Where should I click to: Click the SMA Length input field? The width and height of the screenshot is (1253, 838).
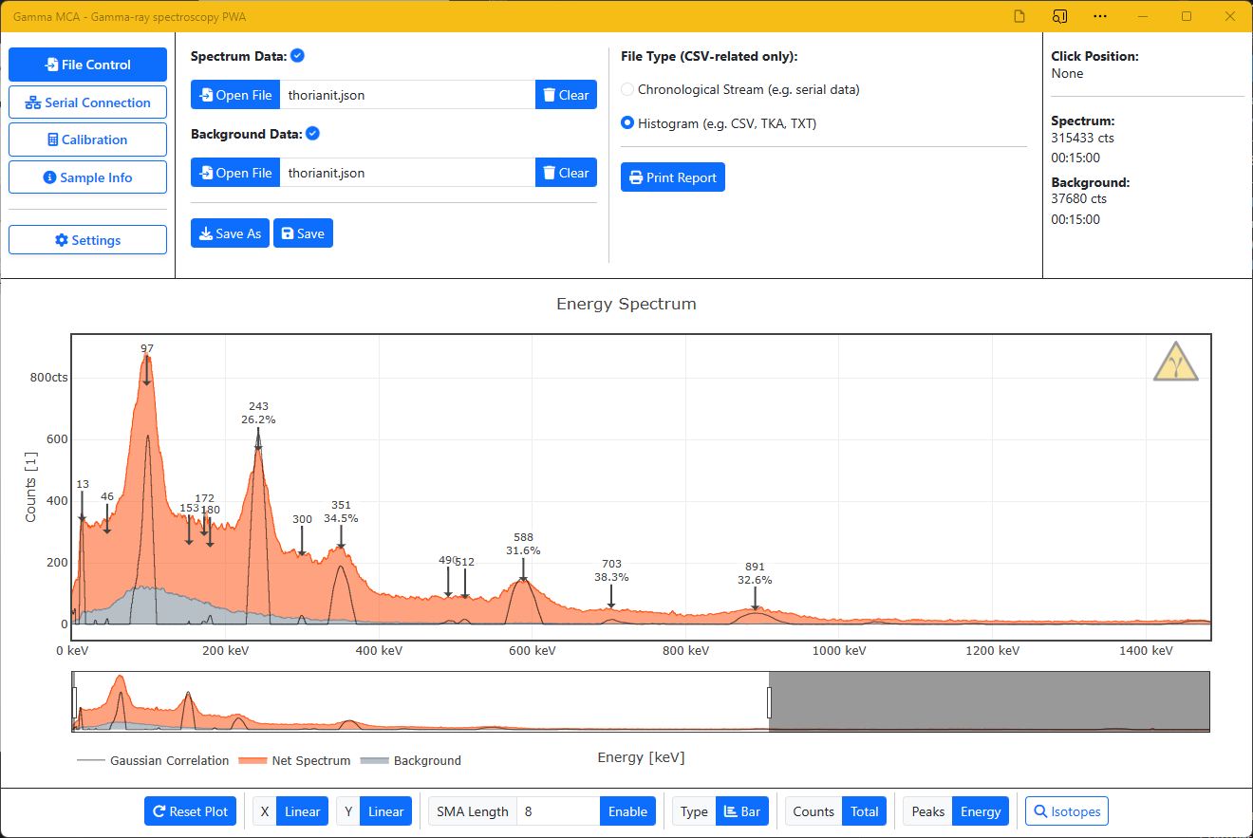tap(558, 811)
